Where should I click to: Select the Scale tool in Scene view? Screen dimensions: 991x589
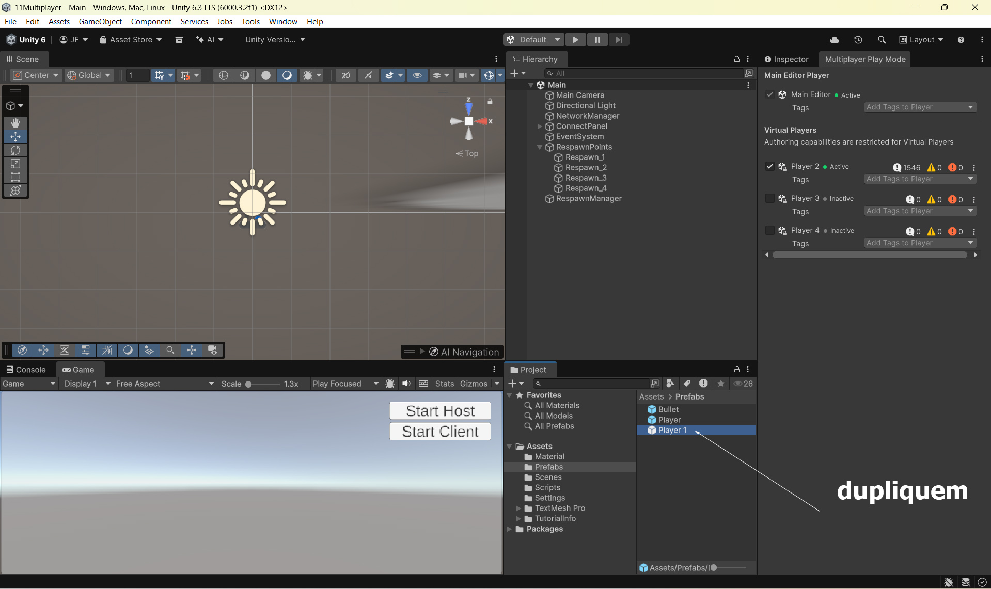15,164
